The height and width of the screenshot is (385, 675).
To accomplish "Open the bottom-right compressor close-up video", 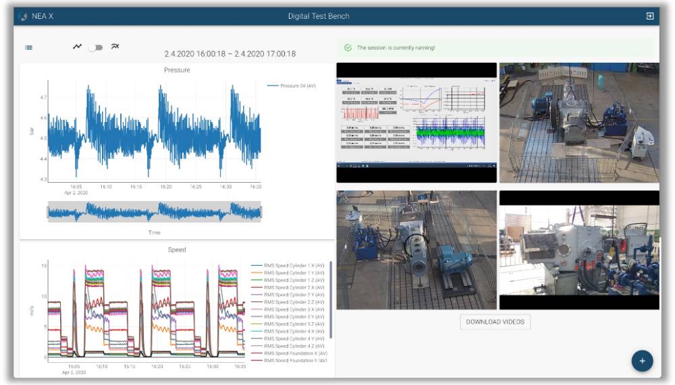I will tap(579, 250).
